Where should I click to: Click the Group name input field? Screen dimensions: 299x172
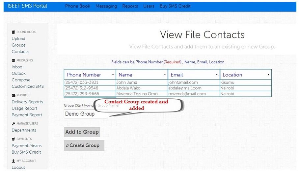coord(86,114)
